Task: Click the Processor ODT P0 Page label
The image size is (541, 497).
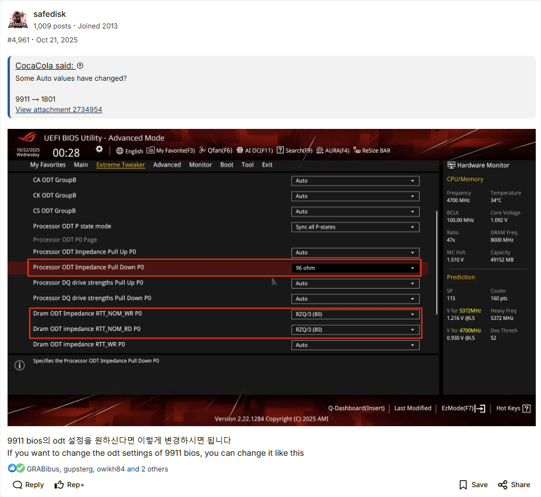Action: tap(65, 240)
